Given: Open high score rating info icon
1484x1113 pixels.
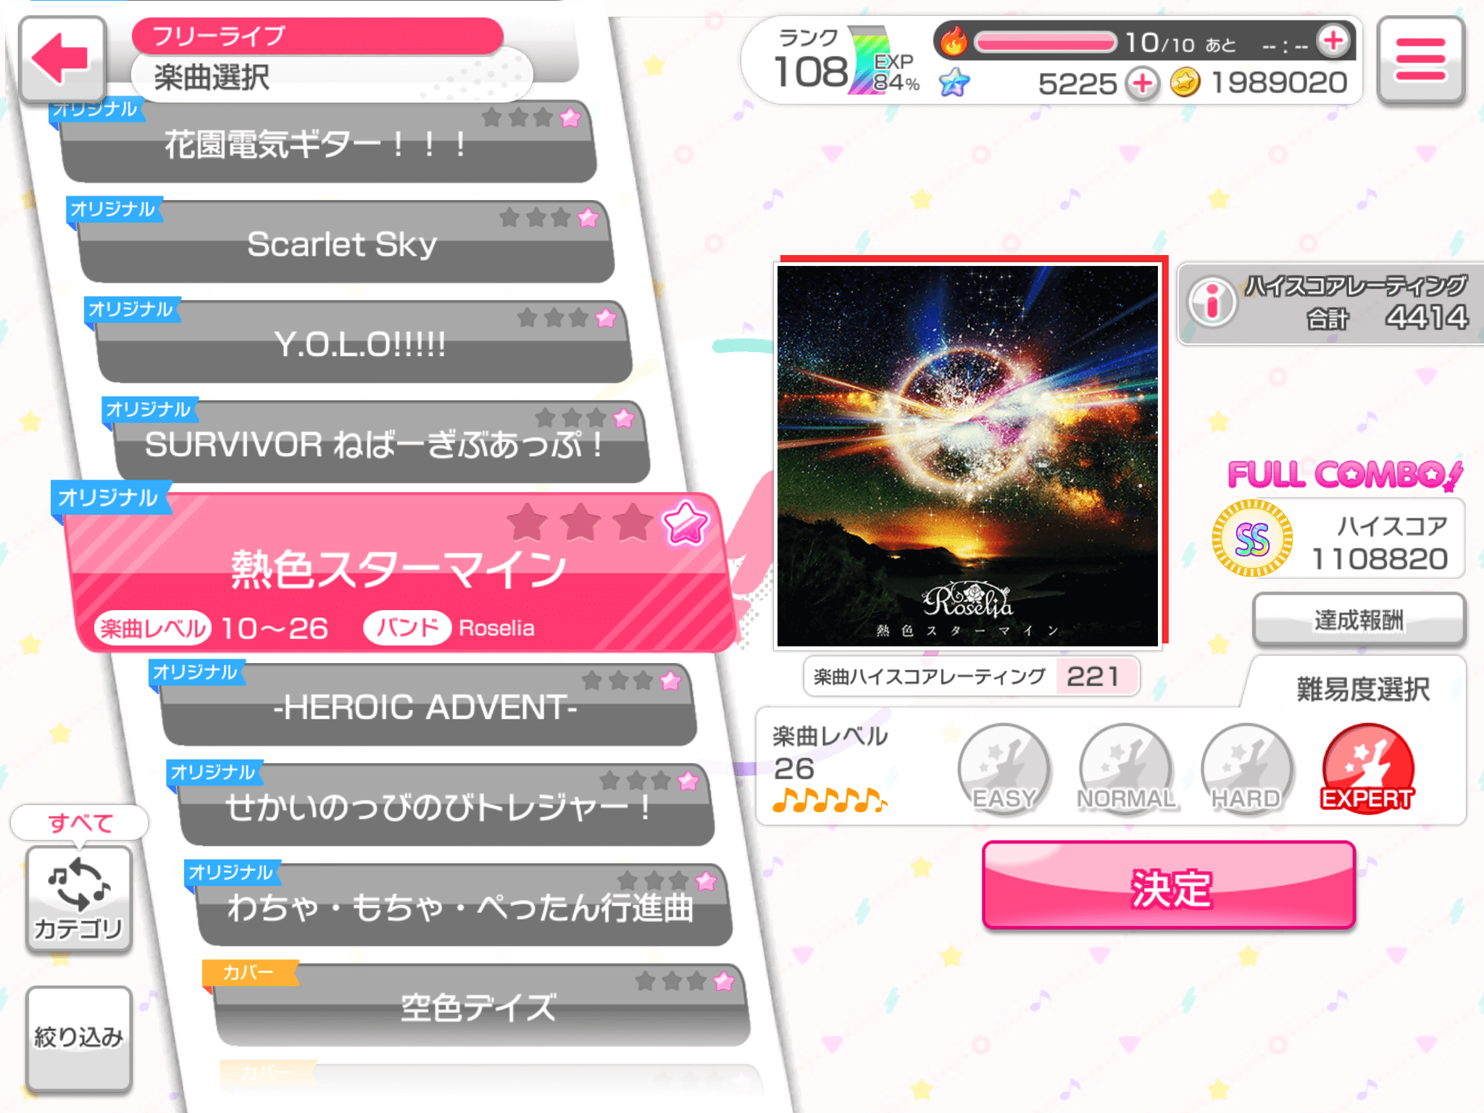Looking at the screenshot, I should (1212, 302).
